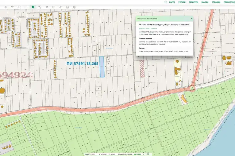This screenshot has width=235, height=156.
Task: Click the red hatched parcel on map
Action: point(142,69)
